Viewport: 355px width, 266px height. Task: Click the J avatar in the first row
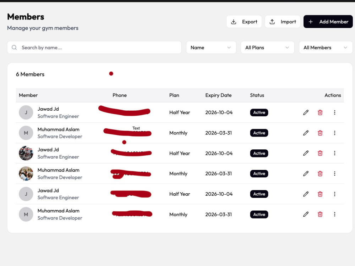tap(26, 112)
